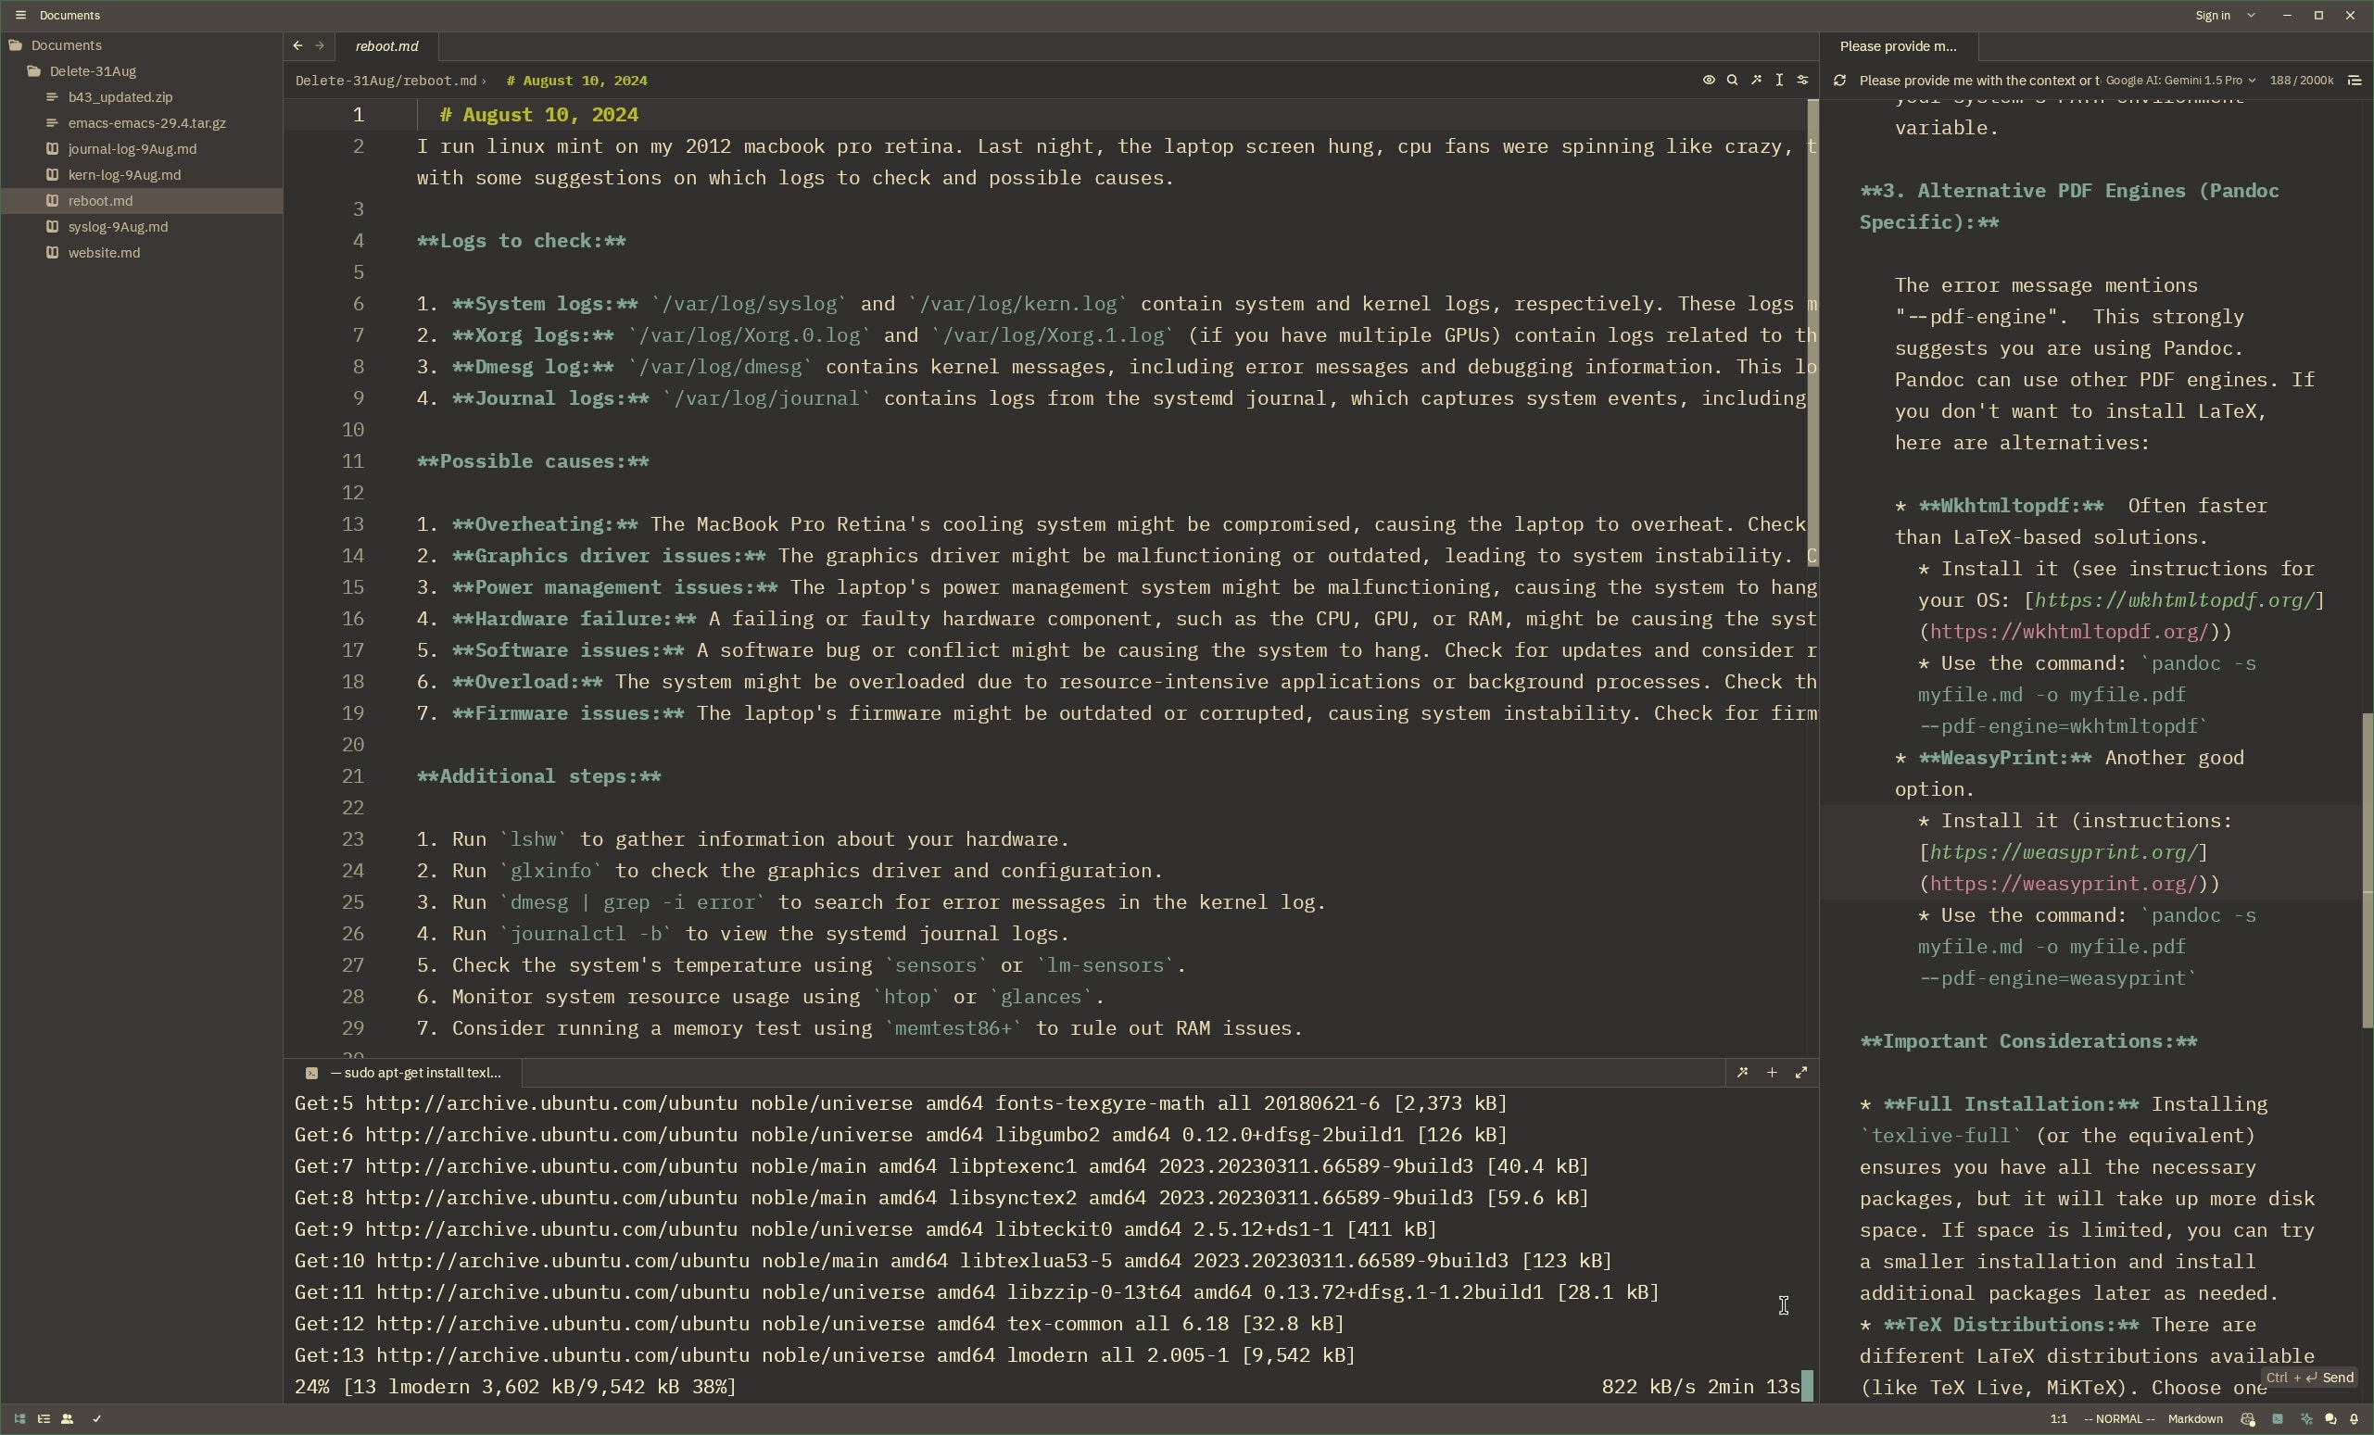Viewport: 2374px width, 1435px height.
Task: Click terminal line 'Get:13' lmodern
Action: pos(825,1355)
